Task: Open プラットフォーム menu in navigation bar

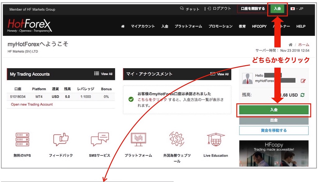Action: 188,26
